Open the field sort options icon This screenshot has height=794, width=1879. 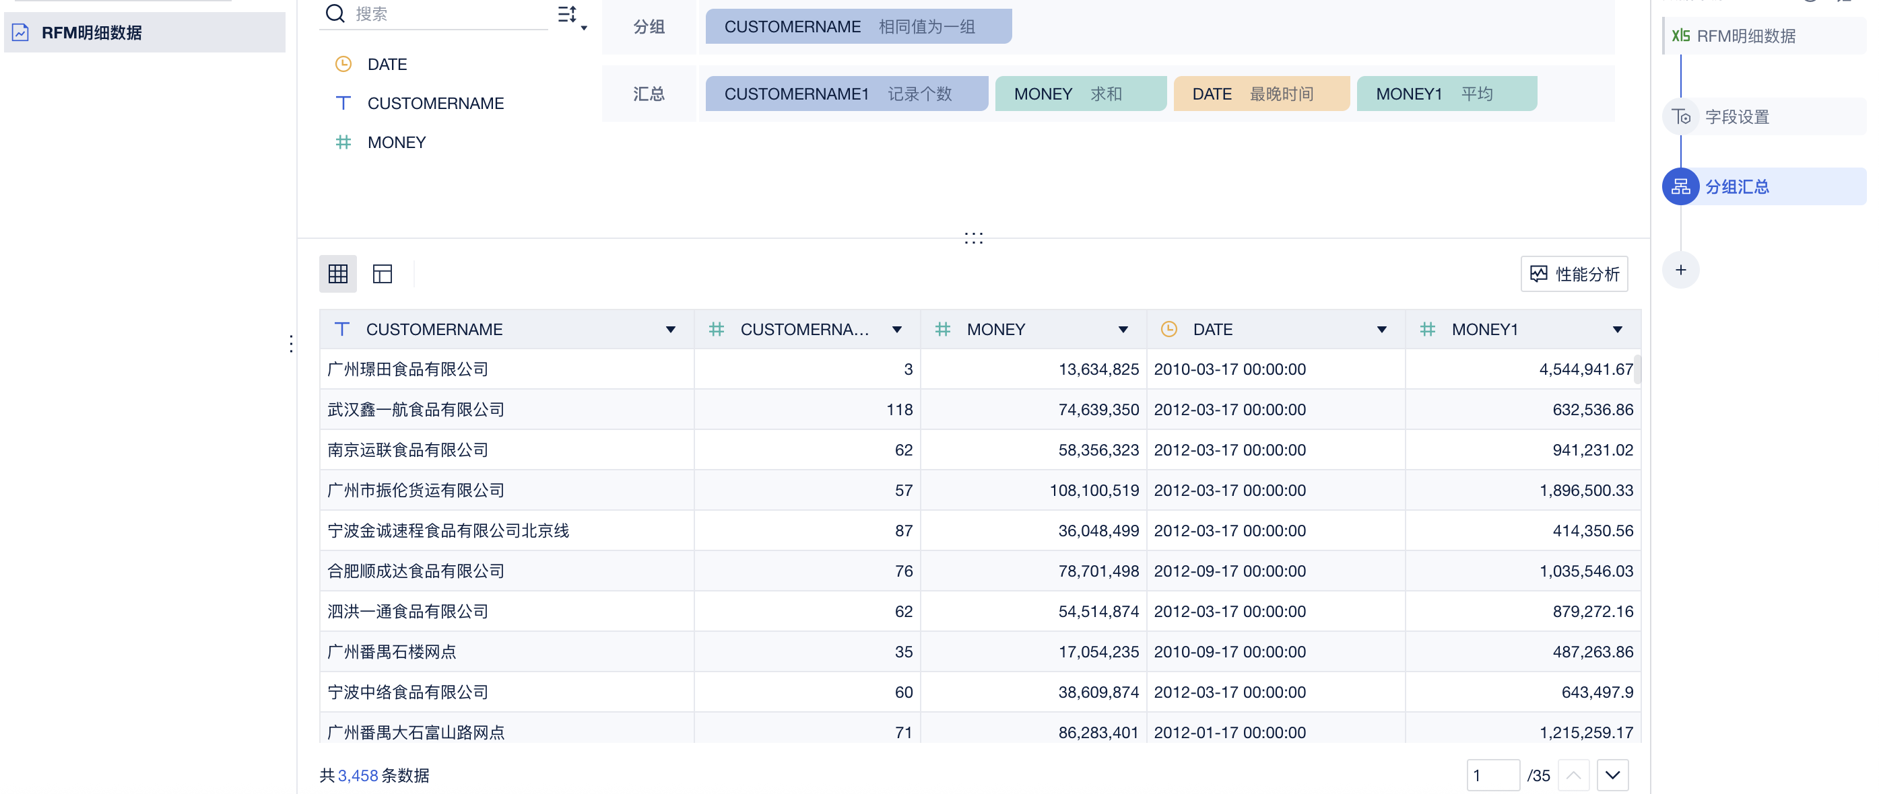click(x=570, y=15)
